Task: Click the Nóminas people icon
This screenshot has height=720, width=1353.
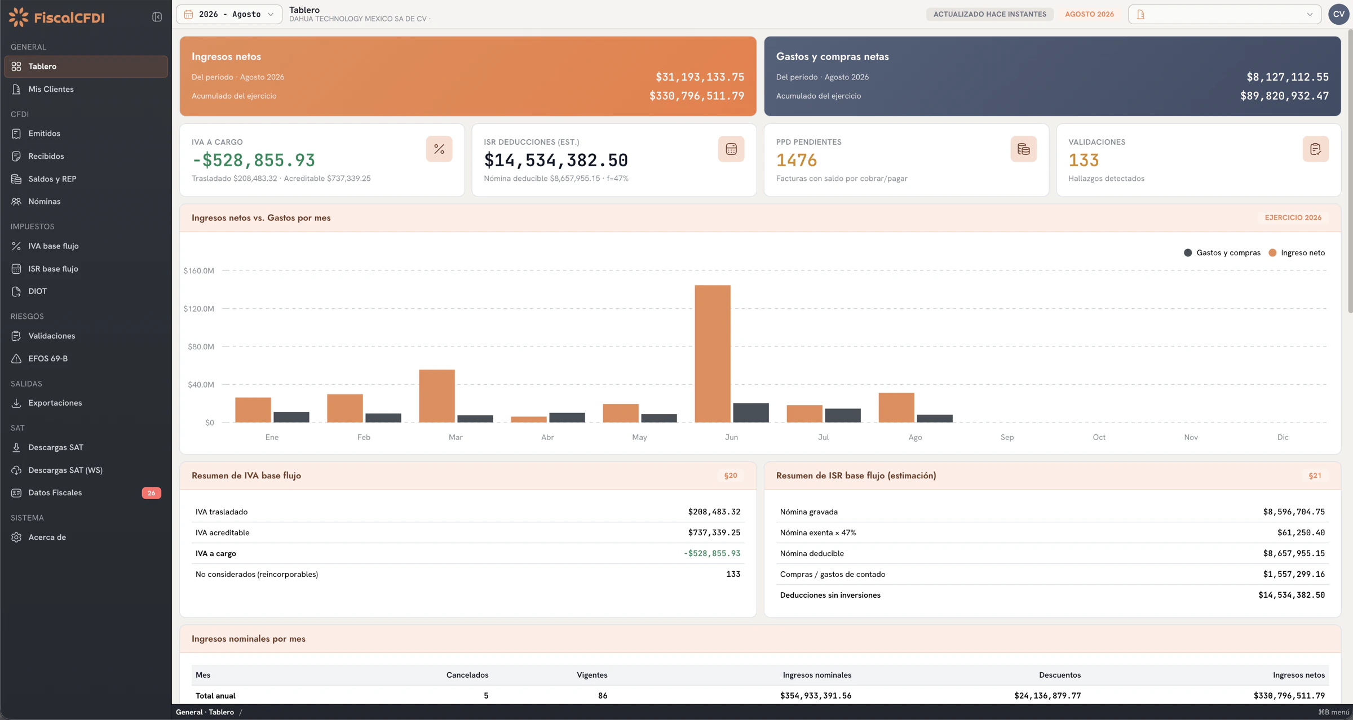Action: [x=16, y=202]
